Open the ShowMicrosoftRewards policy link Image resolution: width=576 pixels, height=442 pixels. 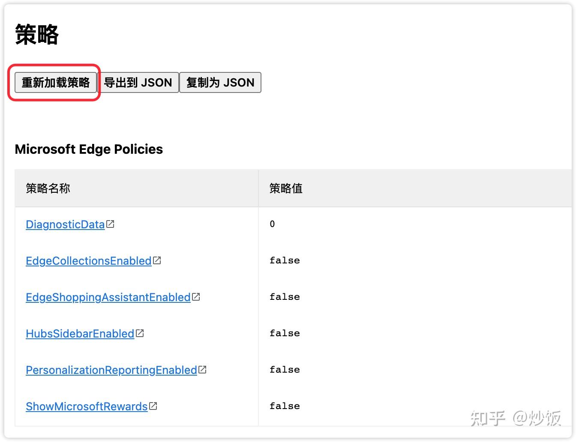(x=87, y=406)
